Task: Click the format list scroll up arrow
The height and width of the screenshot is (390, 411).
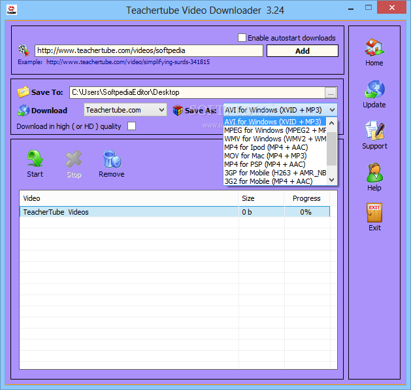Action: pyautogui.click(x=331, y=123)
